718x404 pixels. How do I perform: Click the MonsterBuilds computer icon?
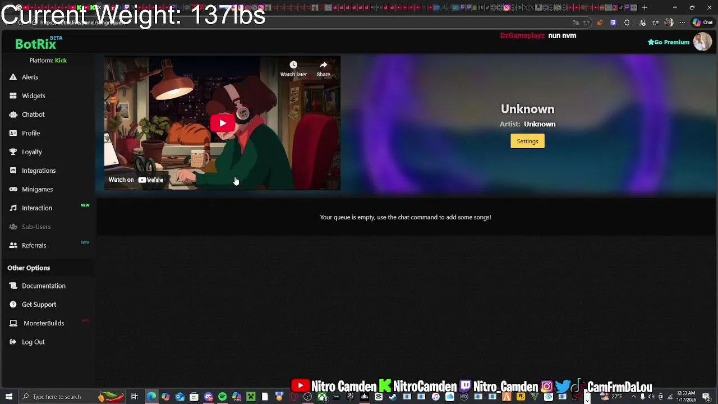pos(13,323)
